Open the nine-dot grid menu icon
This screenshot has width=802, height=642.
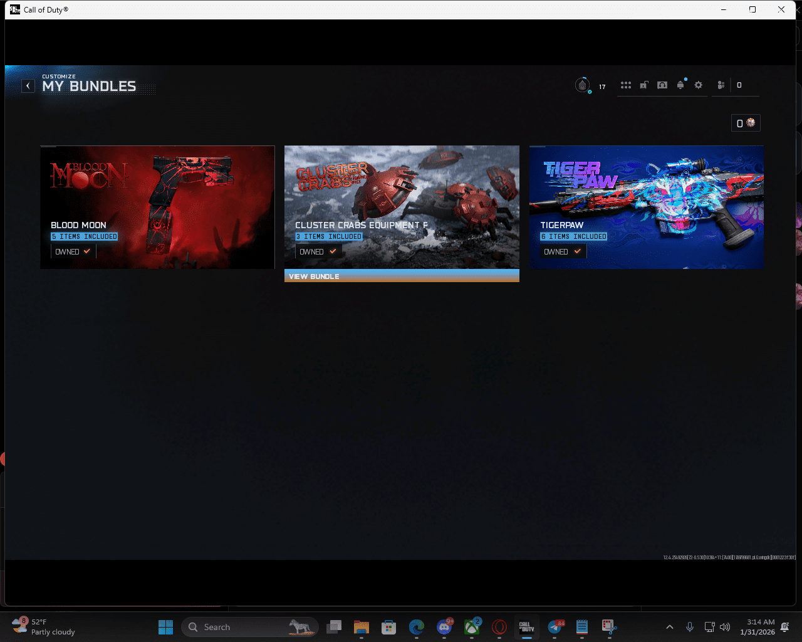(625, 85)
